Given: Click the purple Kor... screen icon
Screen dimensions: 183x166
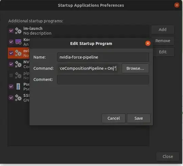Looking at the screenshot, I should [18, 42].
